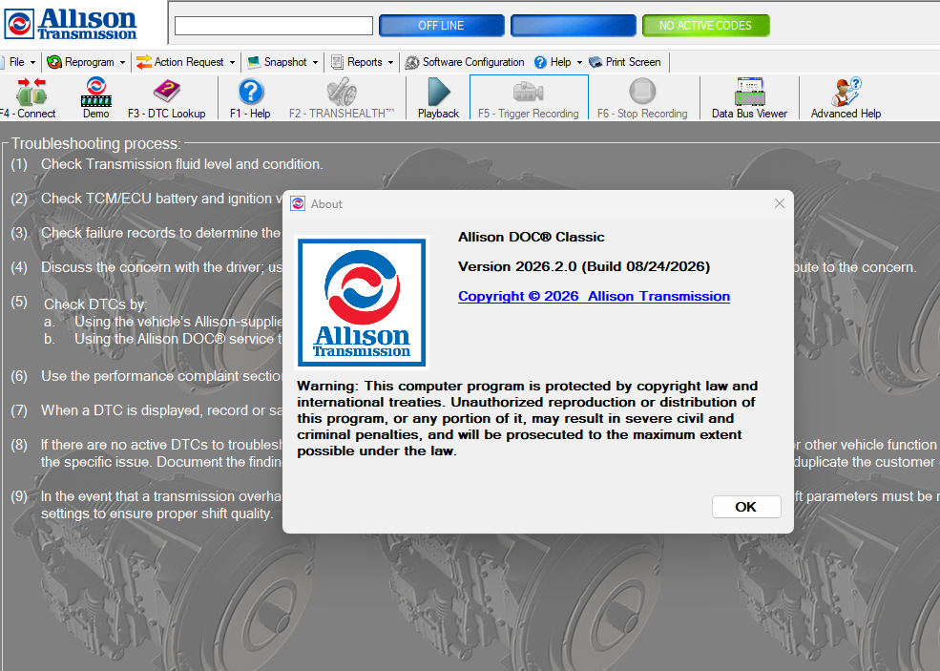This screenshot has width=940, height=671.
Task: Close the About dialog with X
Action: [780, 204]
